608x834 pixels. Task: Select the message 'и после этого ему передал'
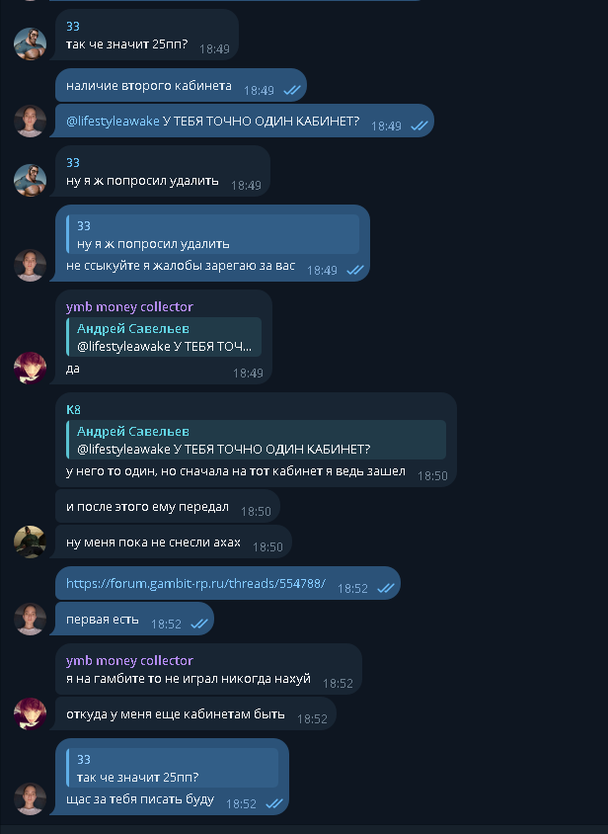168,507
